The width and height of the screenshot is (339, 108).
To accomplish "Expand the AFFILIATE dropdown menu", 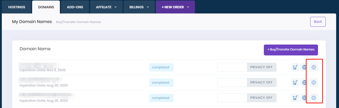I will click(106, 7).
